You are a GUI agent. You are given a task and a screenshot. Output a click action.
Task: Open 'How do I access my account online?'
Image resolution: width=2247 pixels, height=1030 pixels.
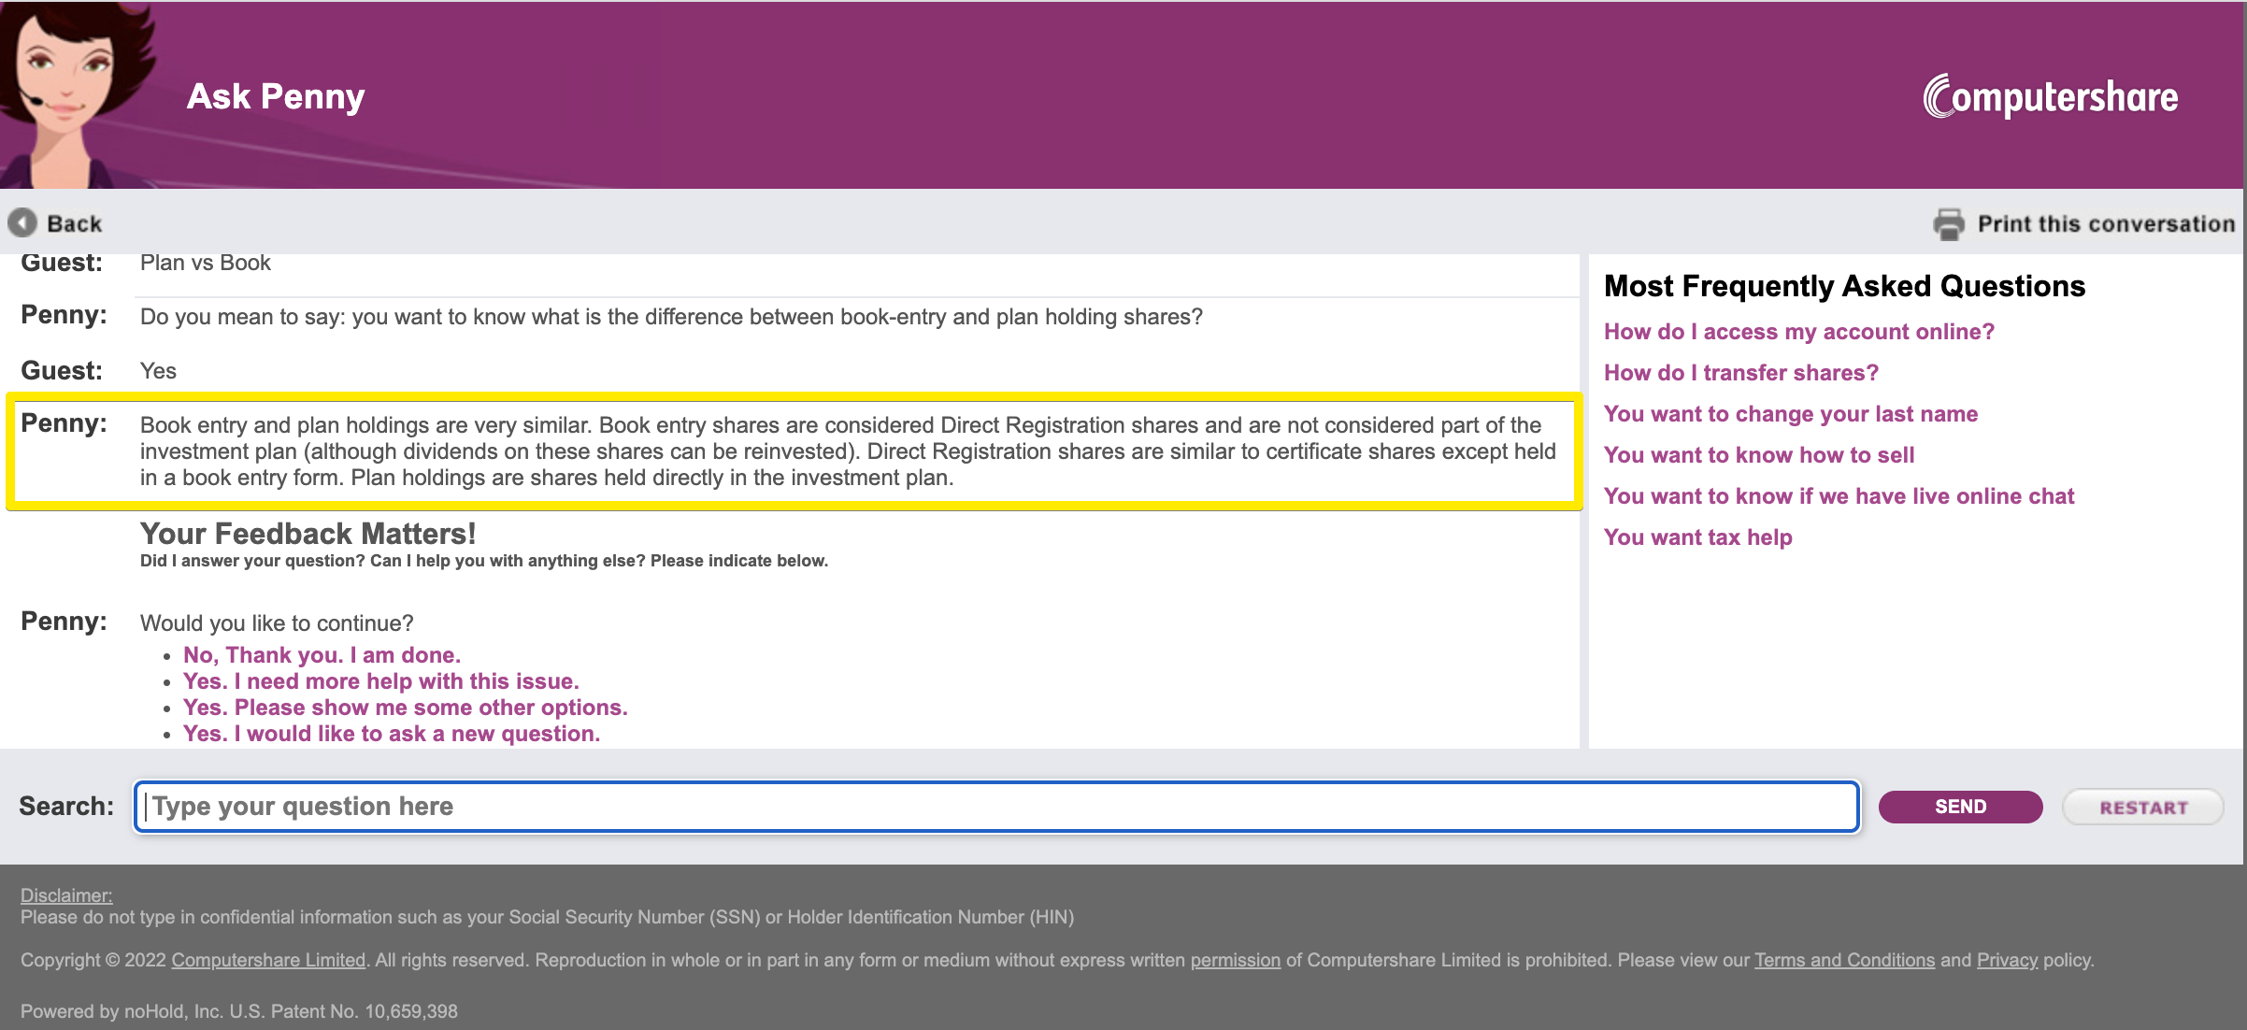(x=1798, y=332)
